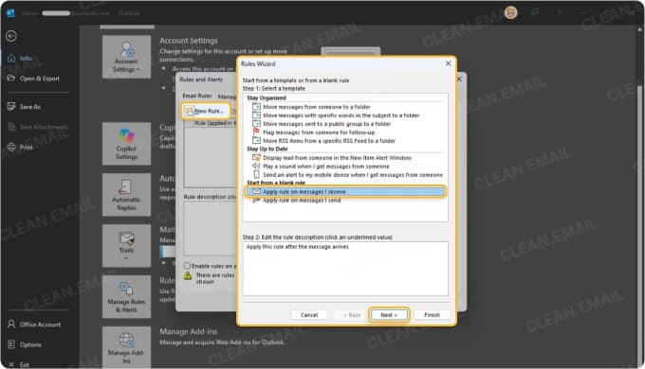The image size is (645, 369).
Task: Select Apply rule on messages I send
Action: click(x=302, y=201)
